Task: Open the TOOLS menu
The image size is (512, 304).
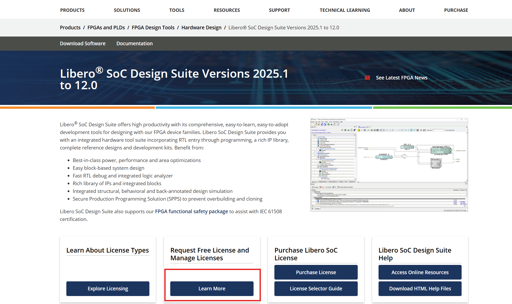Action: (177, 10)
